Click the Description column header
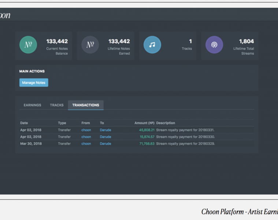The width and height of the screenshot is (278, 220). tap(166, 123)
